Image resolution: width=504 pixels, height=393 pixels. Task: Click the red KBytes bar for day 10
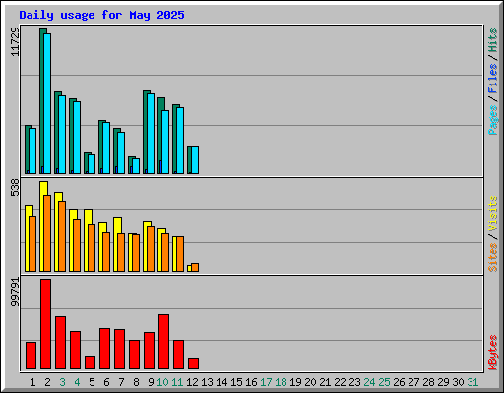[163, 342]
